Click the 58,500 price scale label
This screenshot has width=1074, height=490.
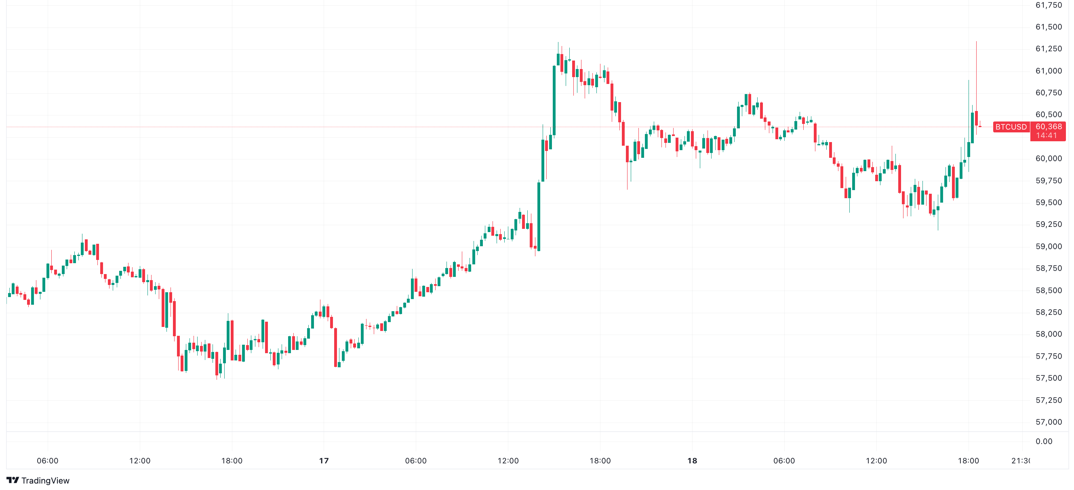pyautogui.click(x=1048, y=291)
